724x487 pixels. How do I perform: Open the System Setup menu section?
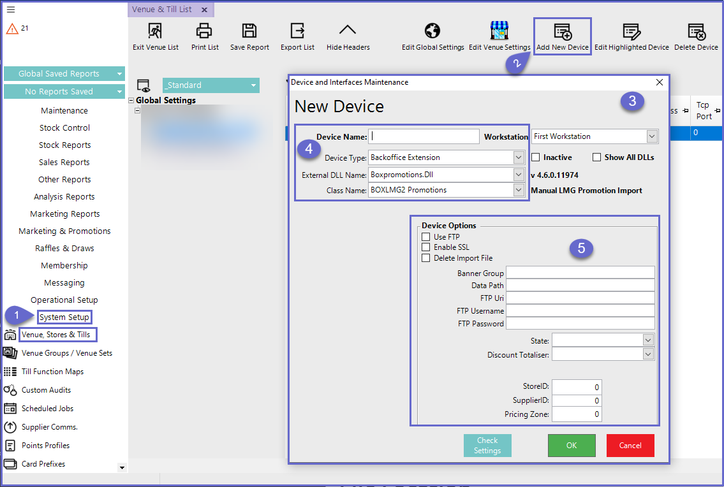click(x=64, y=317)
